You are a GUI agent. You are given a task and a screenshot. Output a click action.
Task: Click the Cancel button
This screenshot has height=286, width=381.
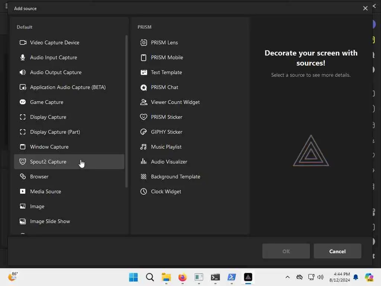click(x=337, y=251)
